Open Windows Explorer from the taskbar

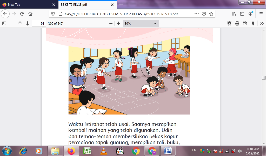(x=55, y=151)
